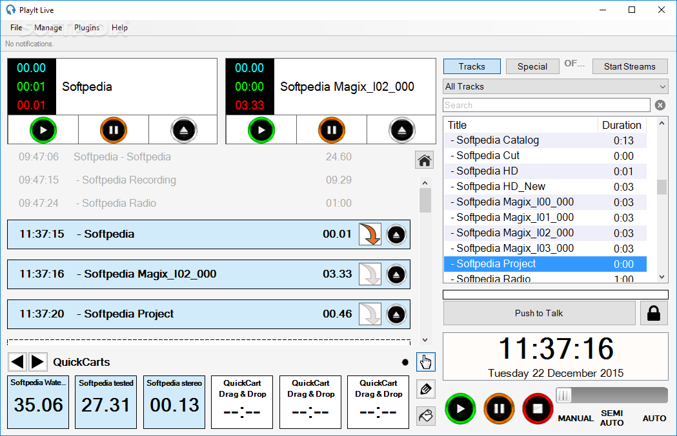The width and height of the screenshot is (677, 436).
Task: Select the hand pointer QuickCart mode
Action: pyautogui.click(x=426, y=362)
